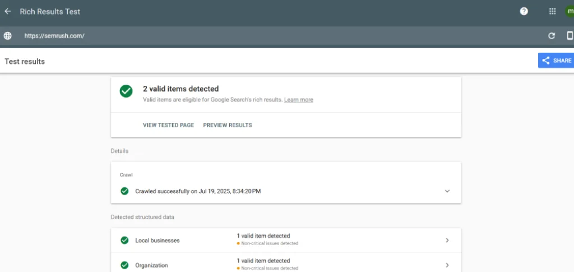
Task: Open Organization row chevron
Action: click(x=447, y=265)
